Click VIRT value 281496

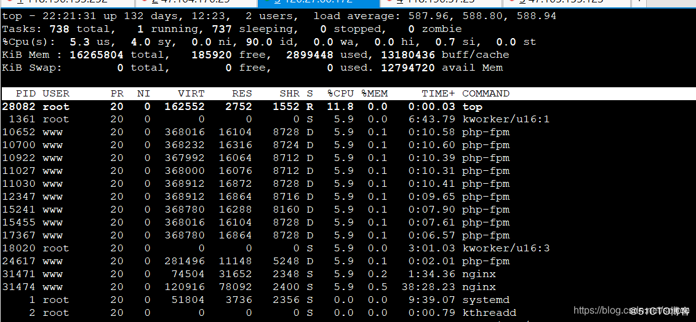185,261
